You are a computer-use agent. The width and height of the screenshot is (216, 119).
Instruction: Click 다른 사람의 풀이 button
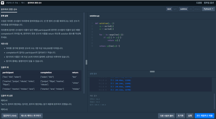[x=167, y=116]
